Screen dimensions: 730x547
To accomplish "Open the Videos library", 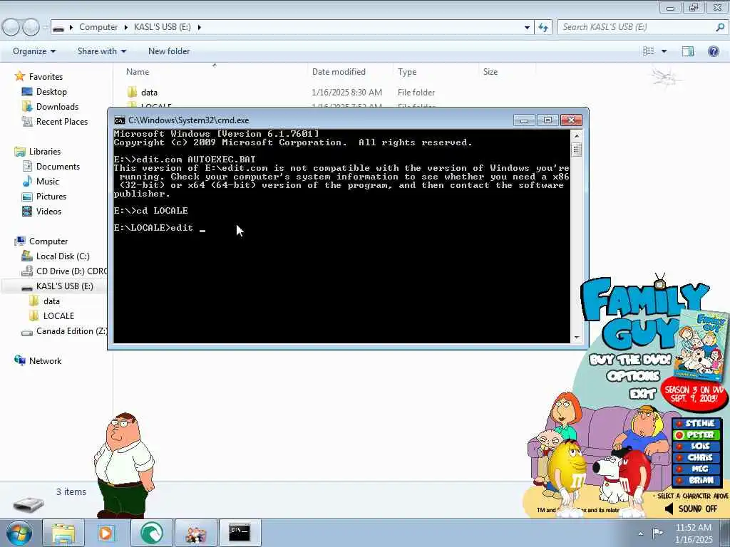I will (x=48, y=211).
